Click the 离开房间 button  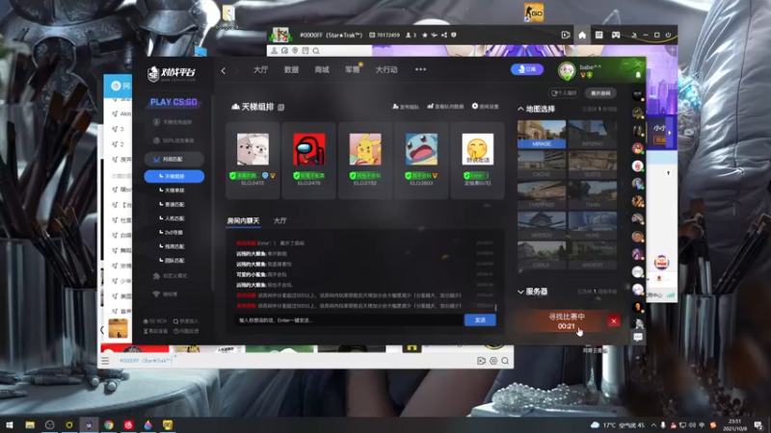600,92
